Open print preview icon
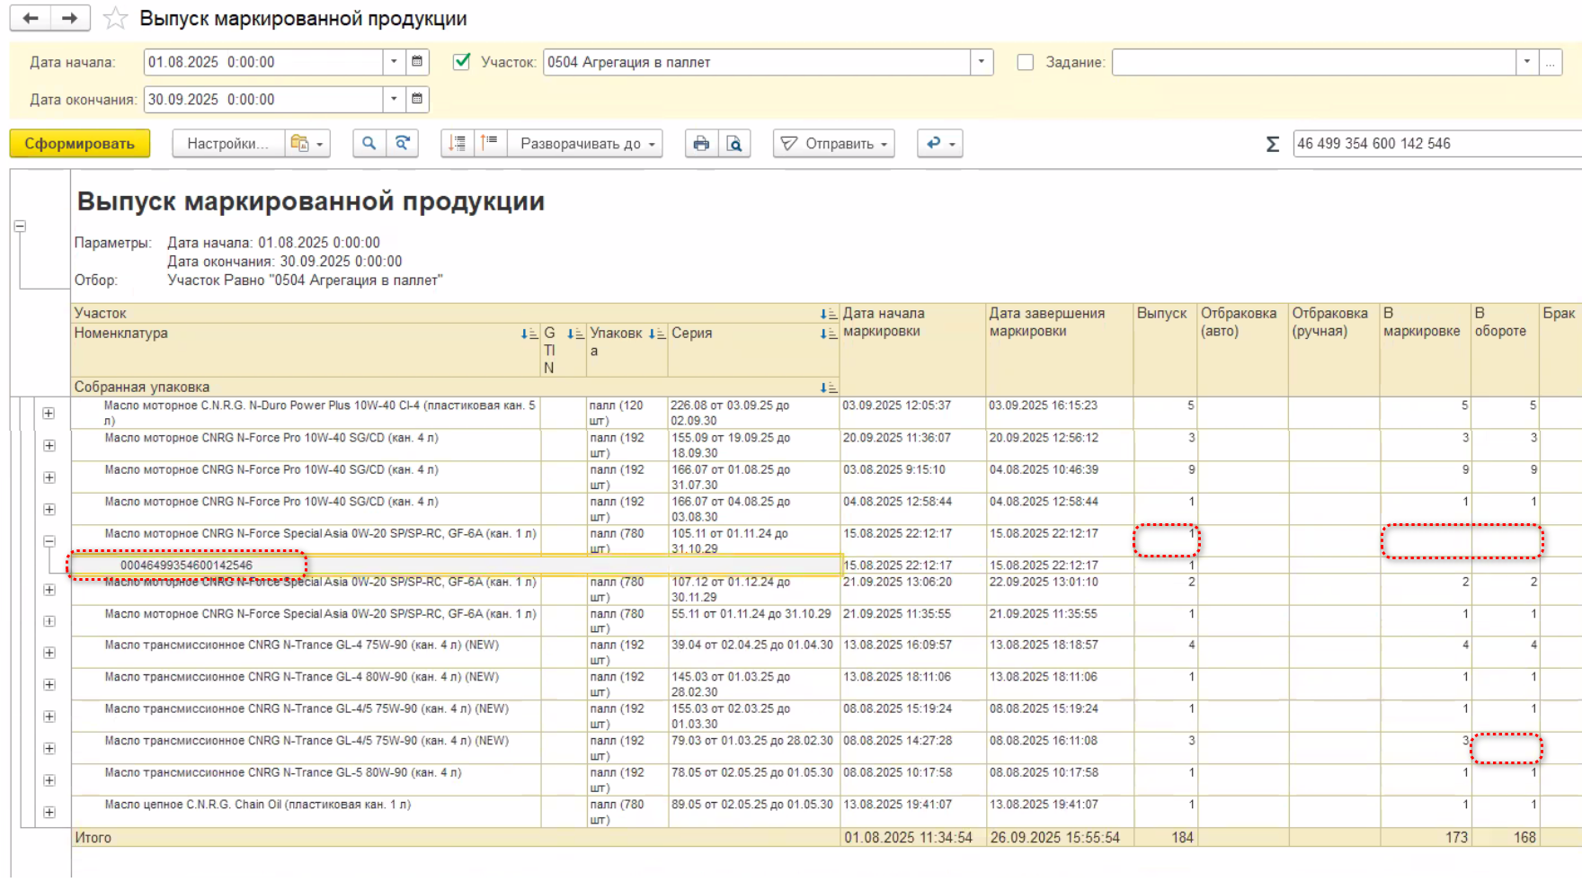The image size is (1582, 891). (734, 144)
